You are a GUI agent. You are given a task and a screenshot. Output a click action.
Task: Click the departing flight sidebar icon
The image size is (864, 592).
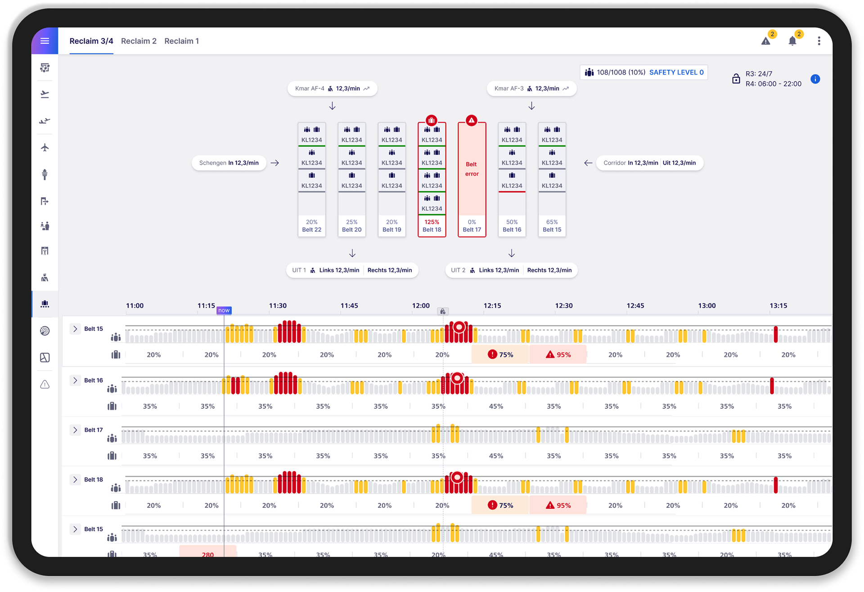click(45, 95)
